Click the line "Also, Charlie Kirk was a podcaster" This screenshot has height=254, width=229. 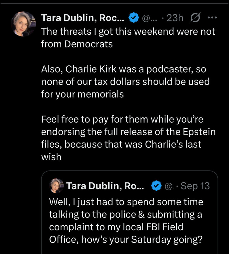coord(123,69)
